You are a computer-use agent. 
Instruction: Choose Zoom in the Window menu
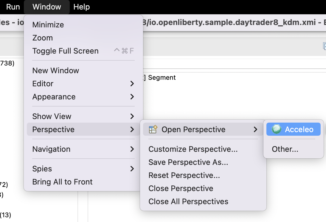pos(43,38)
